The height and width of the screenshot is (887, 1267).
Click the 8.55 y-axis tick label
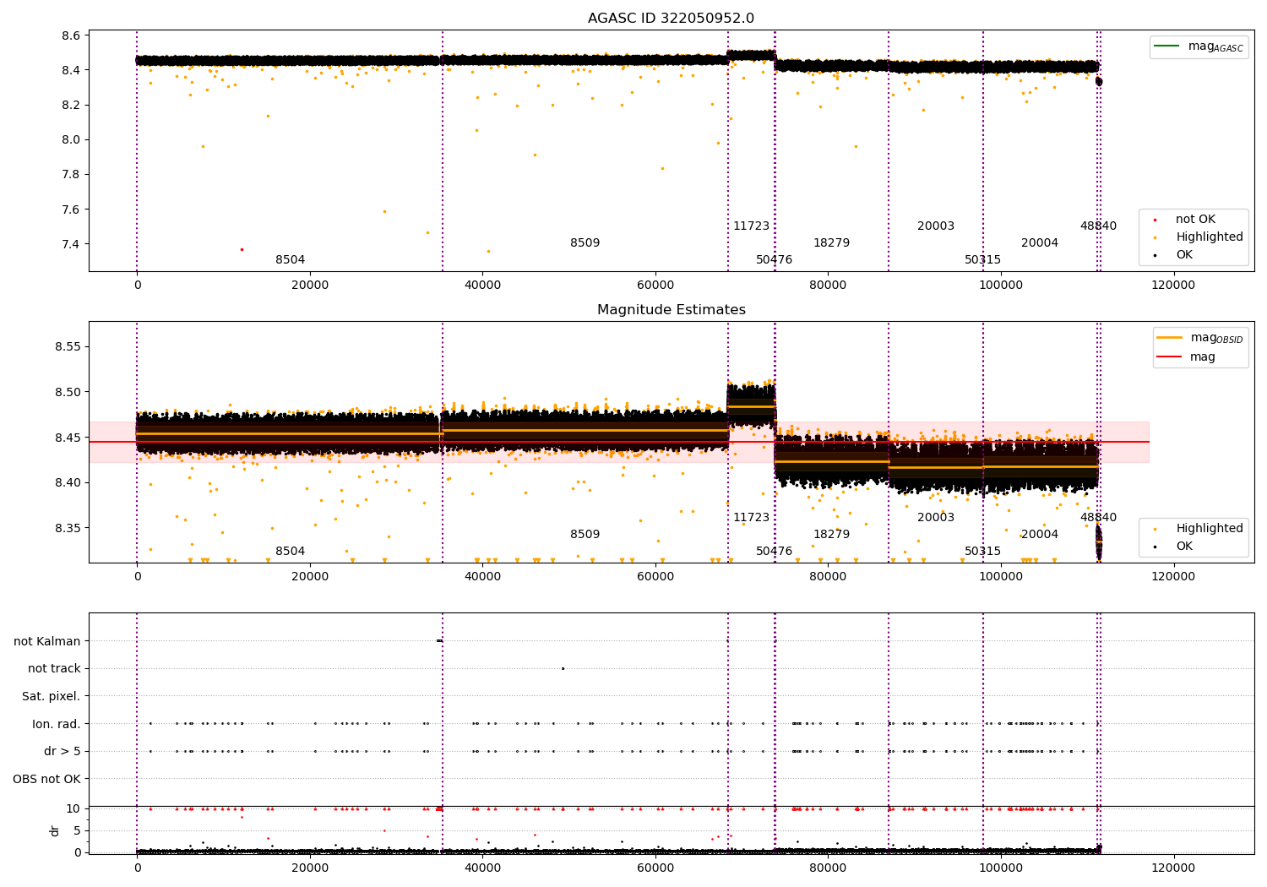[68, 347]
